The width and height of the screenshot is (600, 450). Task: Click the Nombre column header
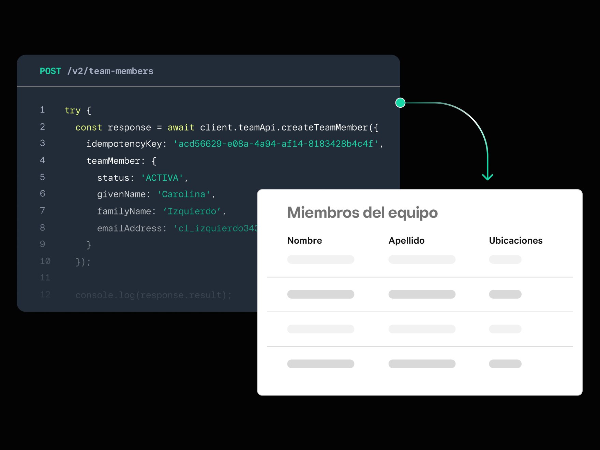coord(304,240)
